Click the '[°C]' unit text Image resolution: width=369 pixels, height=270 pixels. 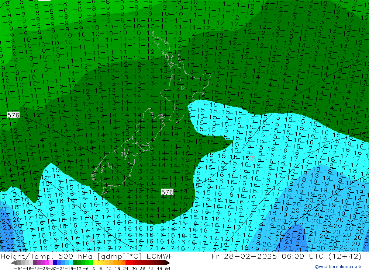(134, 256)
